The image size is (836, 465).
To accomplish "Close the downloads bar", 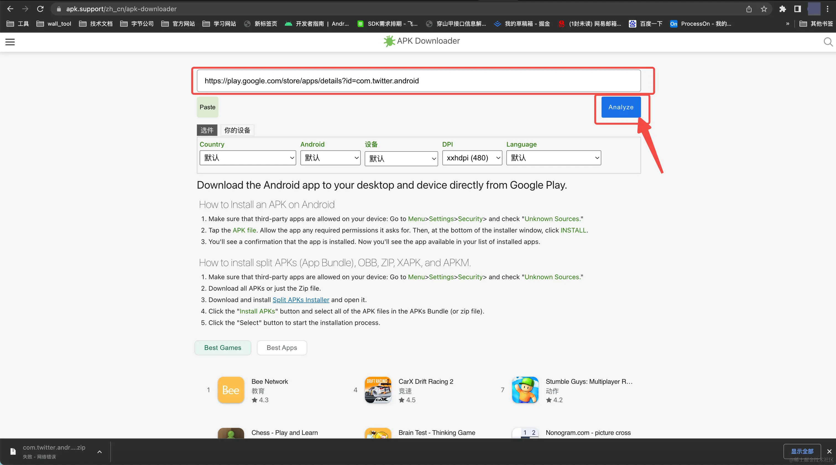I will (829, 451).
